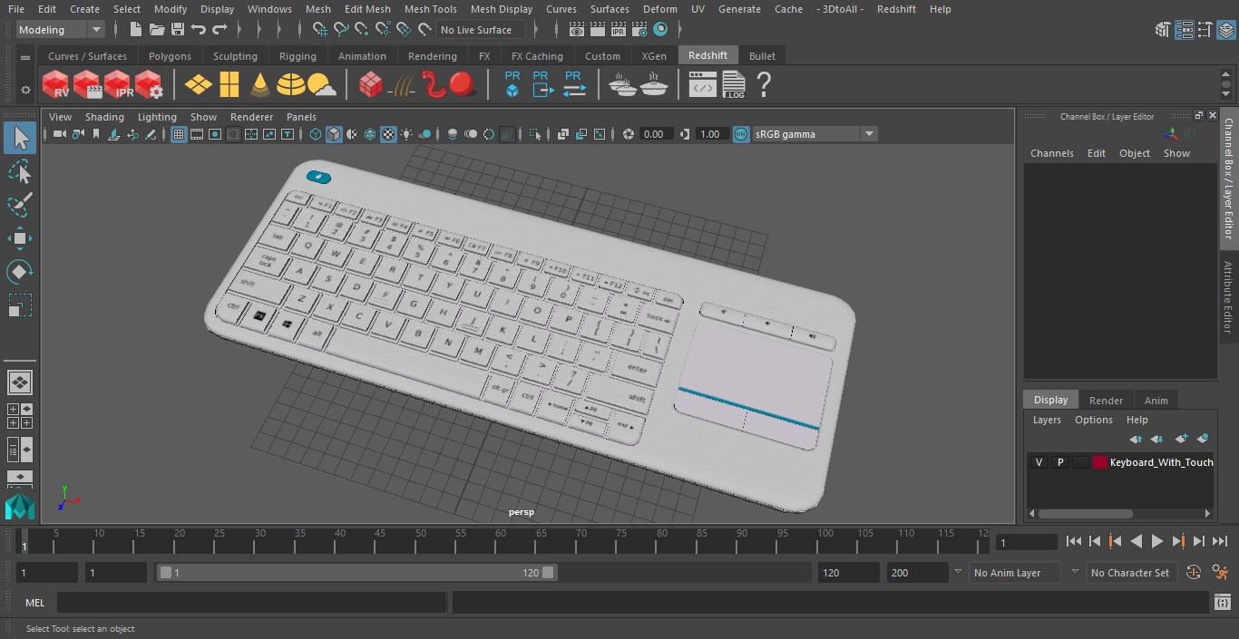
Task: Switch to the Render layer tab
Action: 1106,401
